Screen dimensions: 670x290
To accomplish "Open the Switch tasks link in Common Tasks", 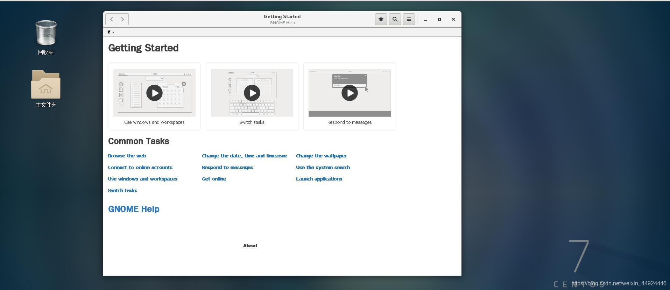I will point(122,191).
